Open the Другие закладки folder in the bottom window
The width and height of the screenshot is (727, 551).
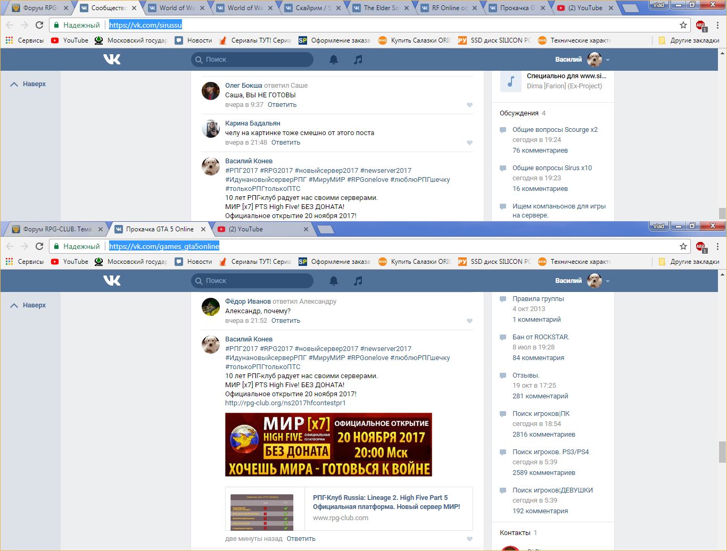[x=689, y=262]
